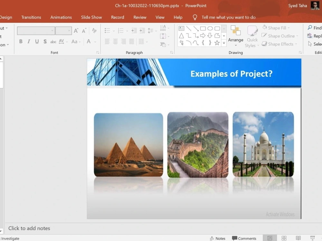Toggle underline formatting
The height and width of the screenshot is (241, 322).
tap(36, 41)
